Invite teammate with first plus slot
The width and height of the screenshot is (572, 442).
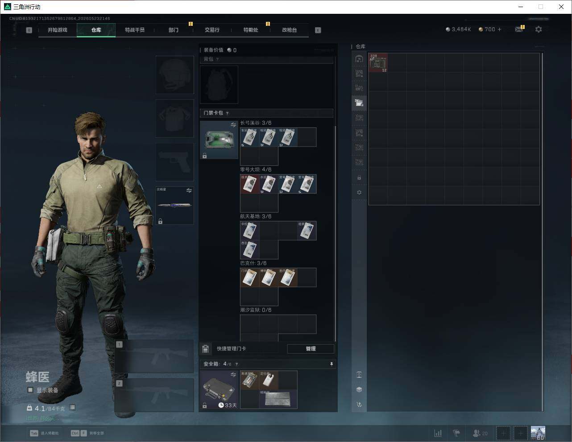(503, 433)
